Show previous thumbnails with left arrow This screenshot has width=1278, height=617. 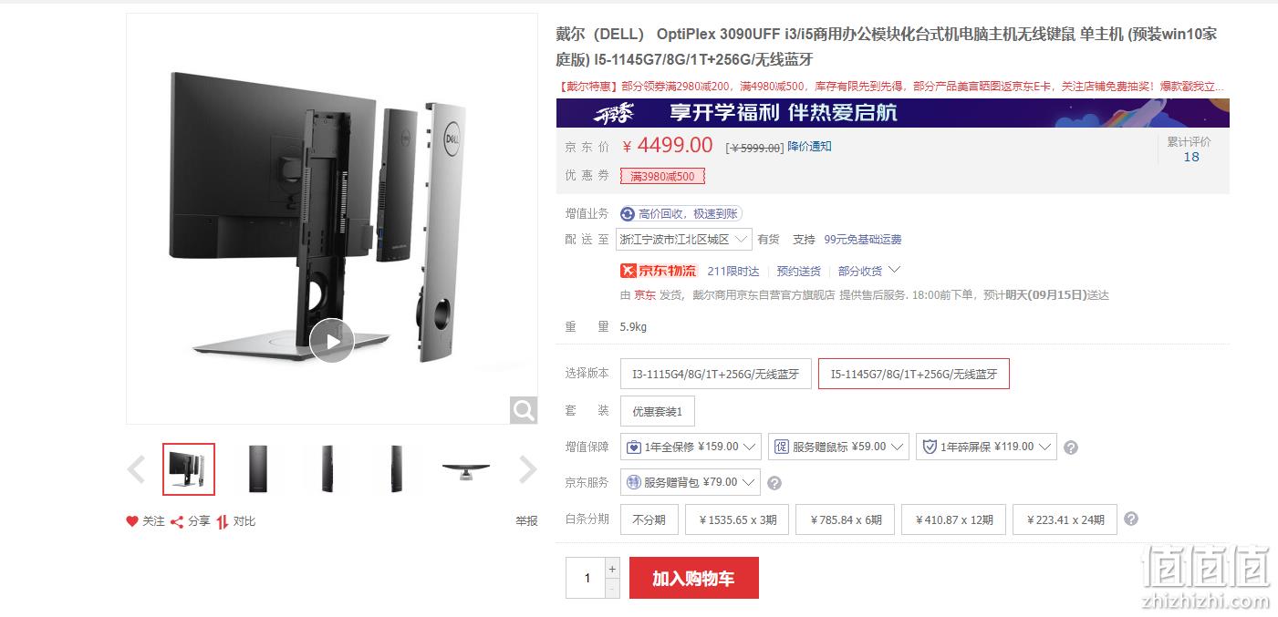pos(136,469)
